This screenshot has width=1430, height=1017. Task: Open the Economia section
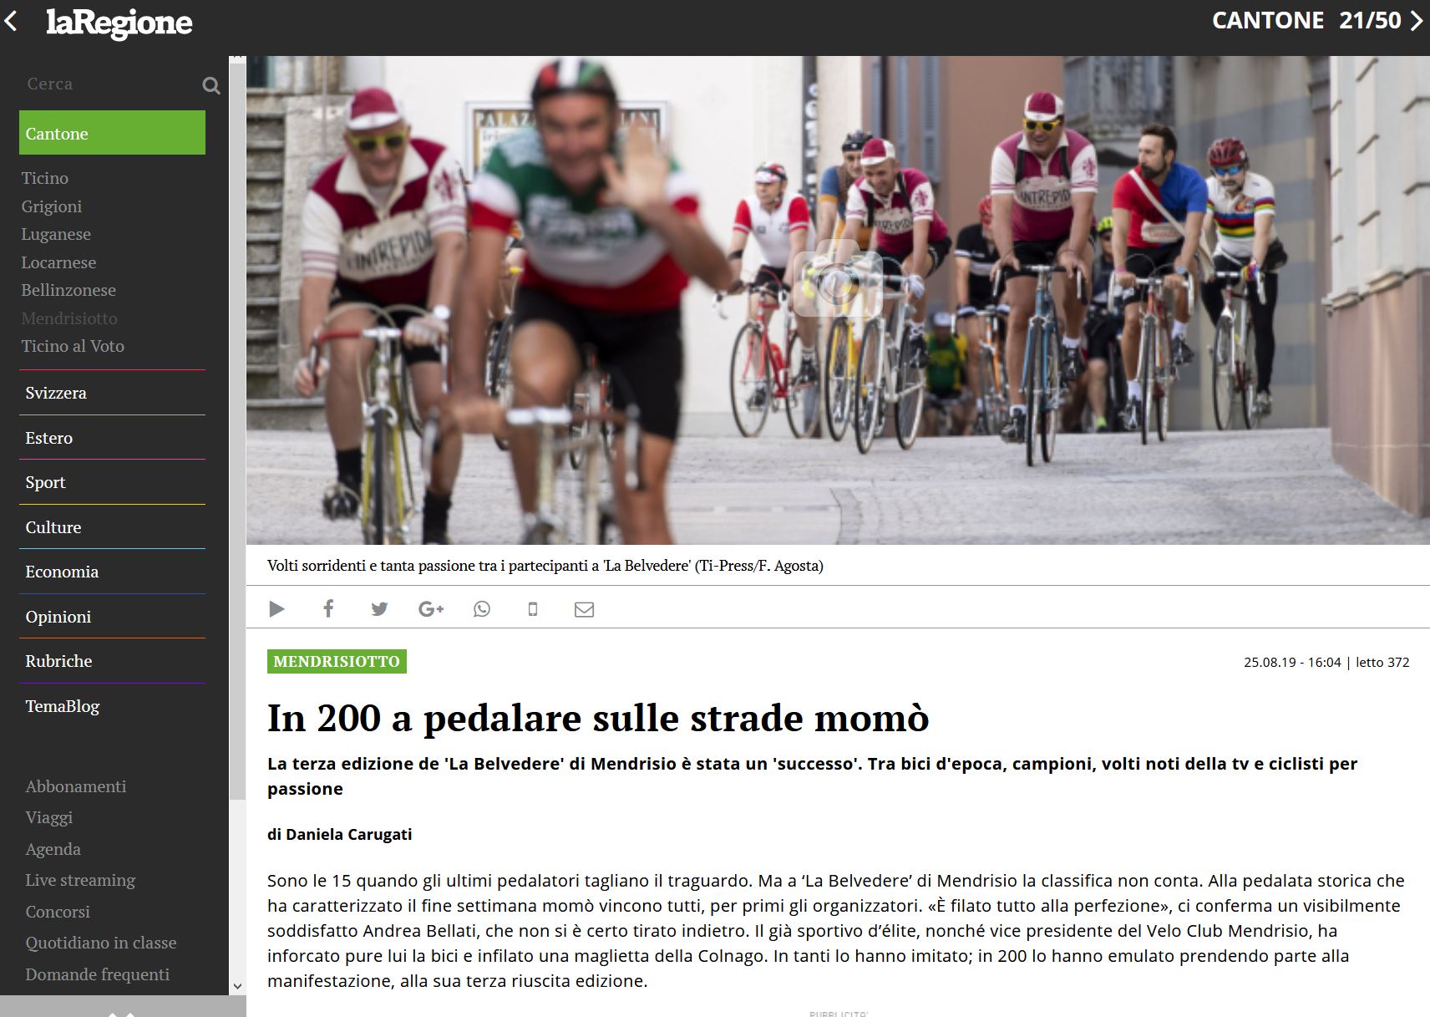coord(62,572)
